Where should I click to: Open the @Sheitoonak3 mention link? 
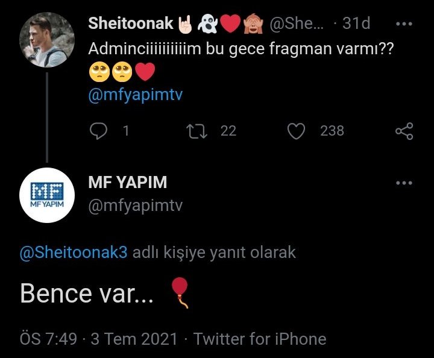[74, 252]
